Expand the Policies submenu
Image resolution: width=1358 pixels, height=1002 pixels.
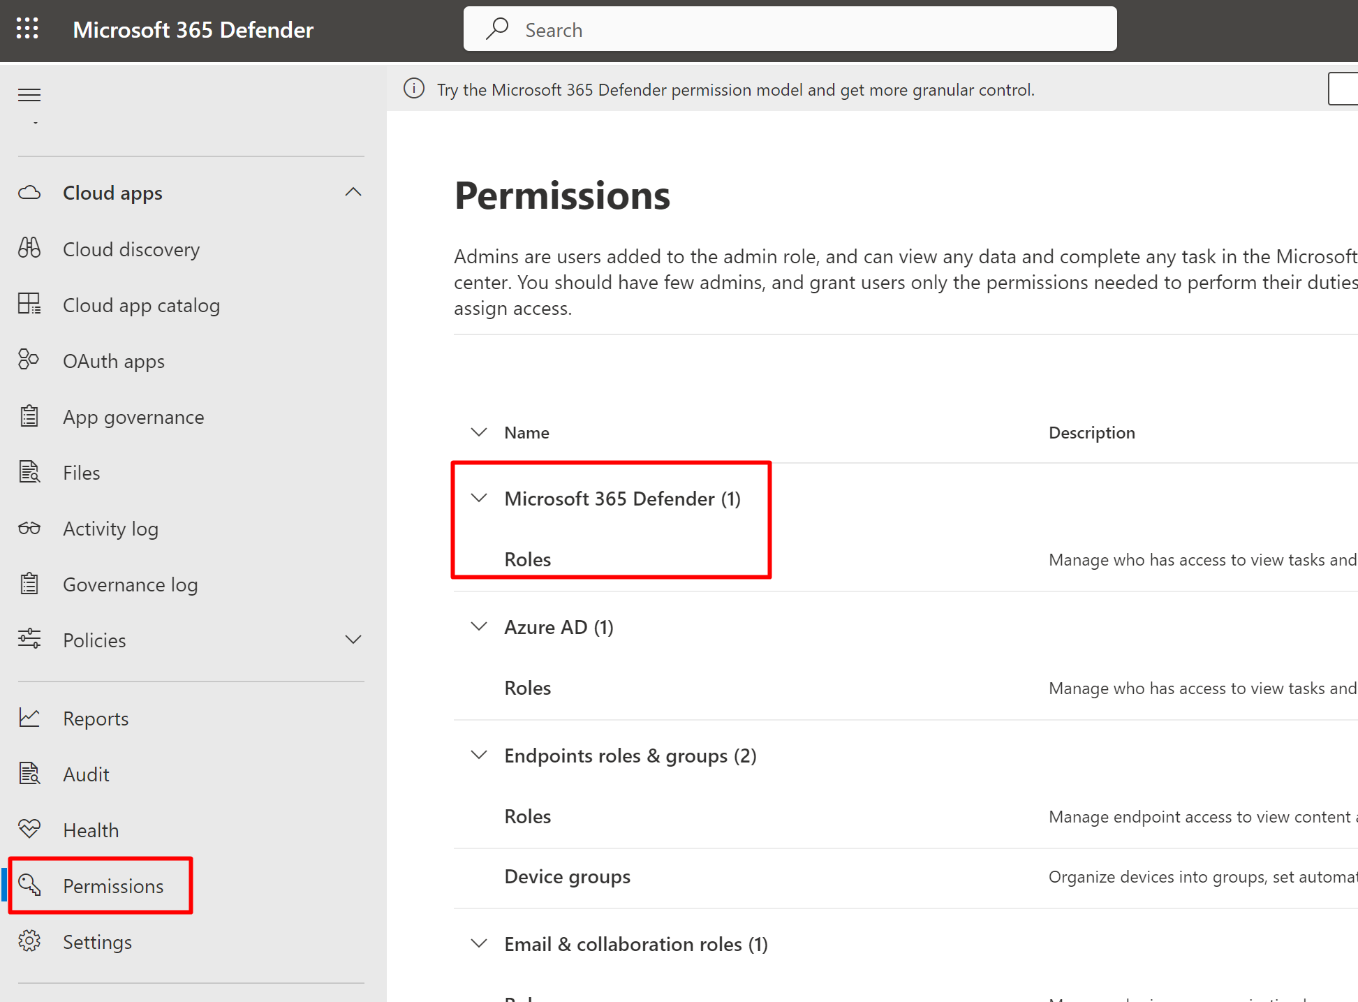coord(353,640)
